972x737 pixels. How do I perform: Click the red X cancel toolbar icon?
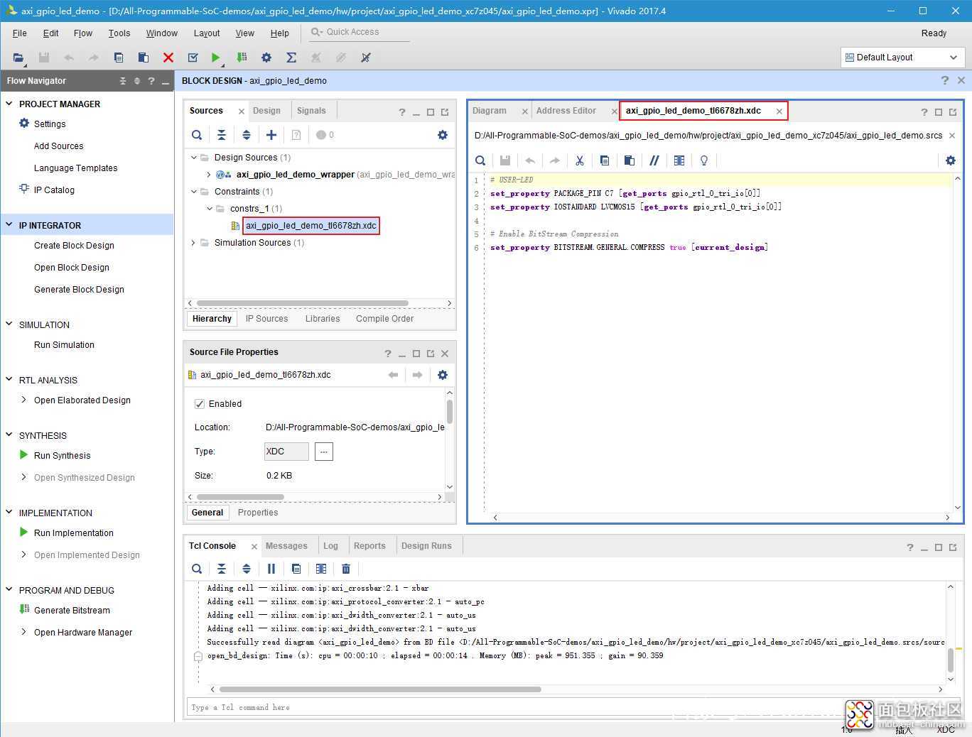168,58
